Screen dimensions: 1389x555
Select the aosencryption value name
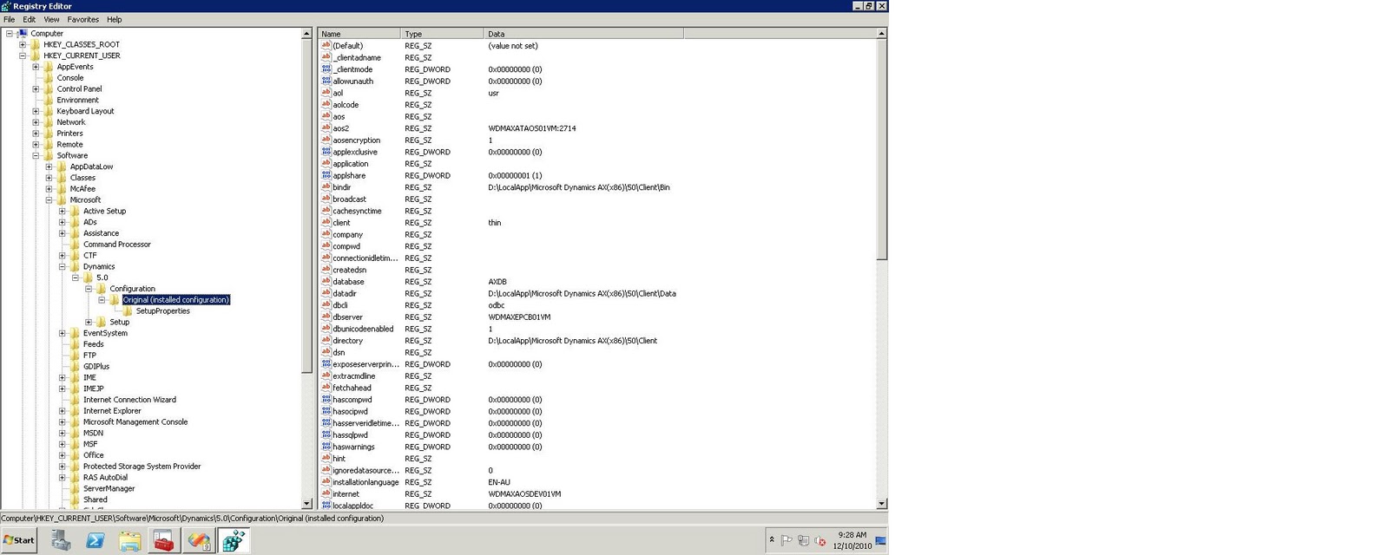click(x=357, y=140)
